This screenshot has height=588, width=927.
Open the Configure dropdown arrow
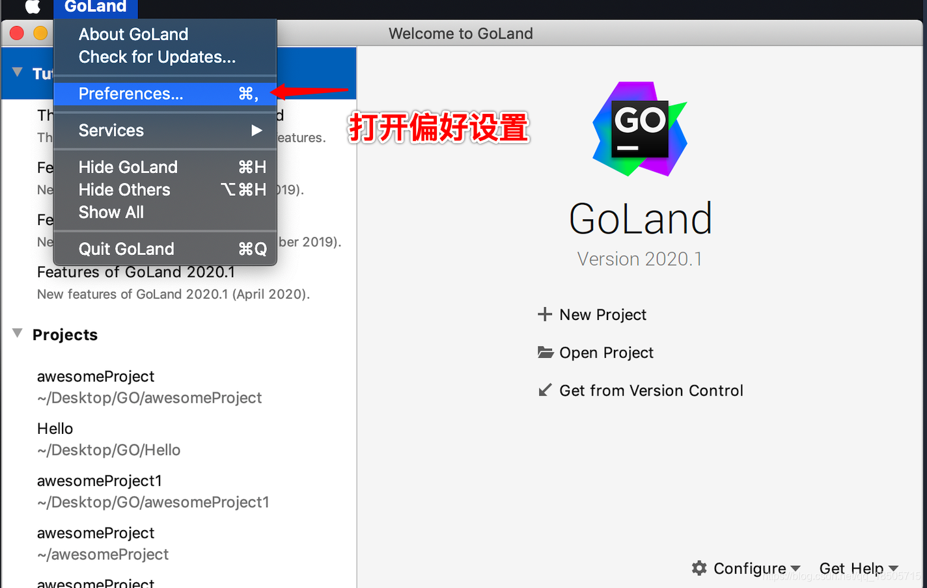796,568
